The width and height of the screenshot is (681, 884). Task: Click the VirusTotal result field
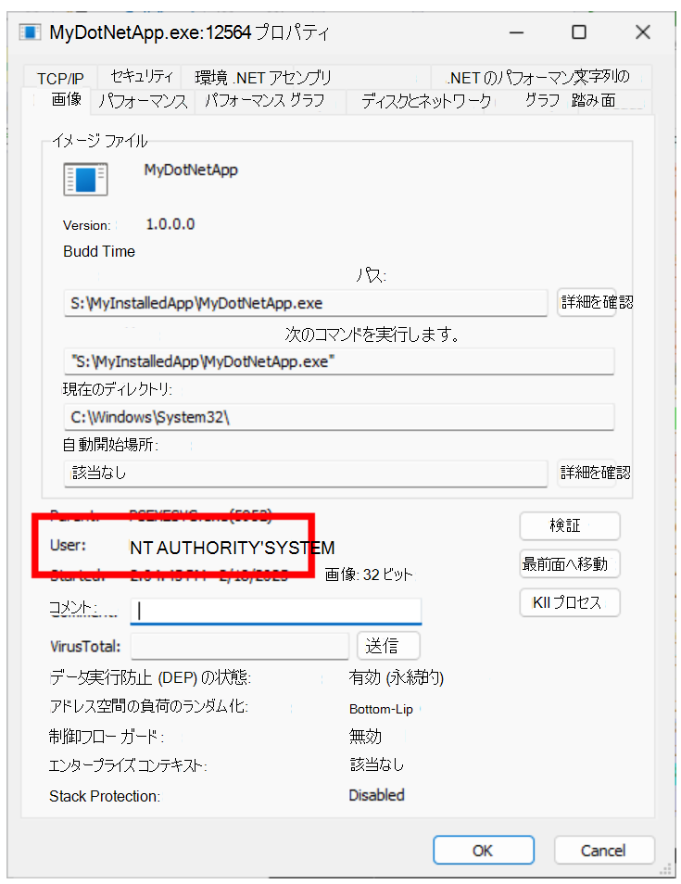(240, 646)
